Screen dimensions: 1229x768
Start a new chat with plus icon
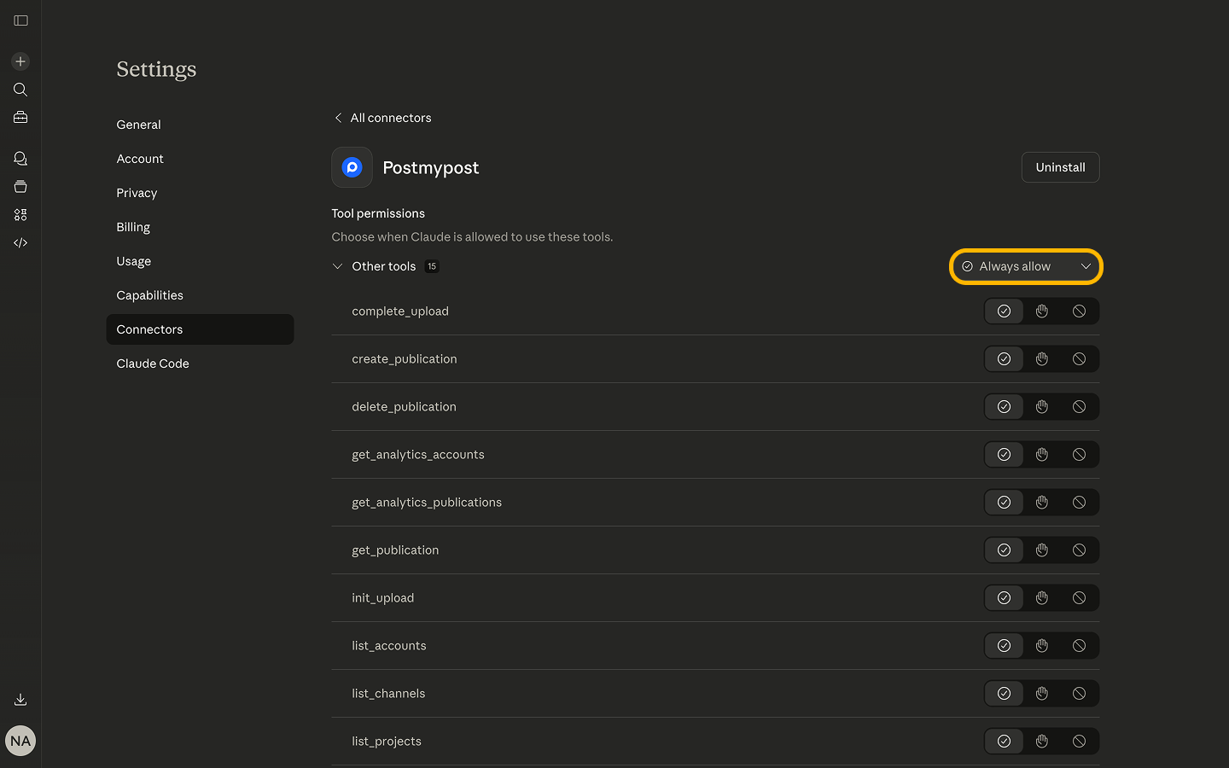20,61
